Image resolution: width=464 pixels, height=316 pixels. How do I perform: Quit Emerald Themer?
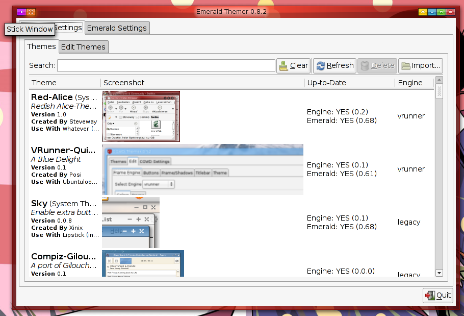pos(438,295)
